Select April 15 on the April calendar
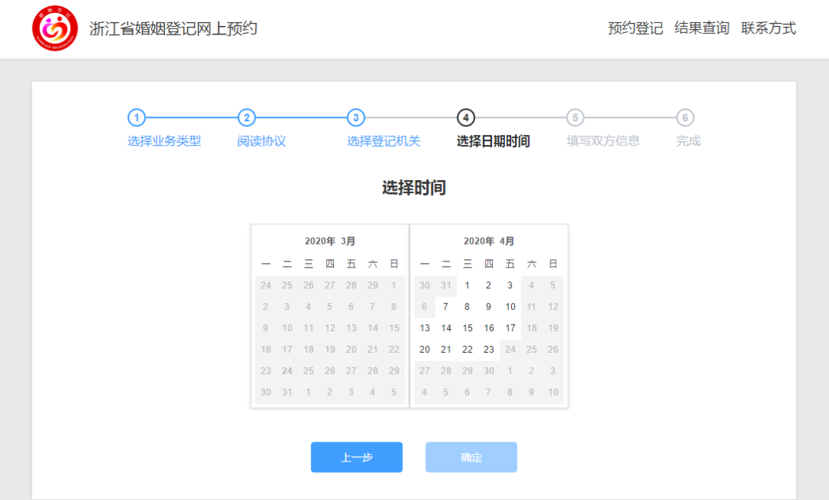The width and height of the screenshot is (829, 500). [x=467, y=328]
